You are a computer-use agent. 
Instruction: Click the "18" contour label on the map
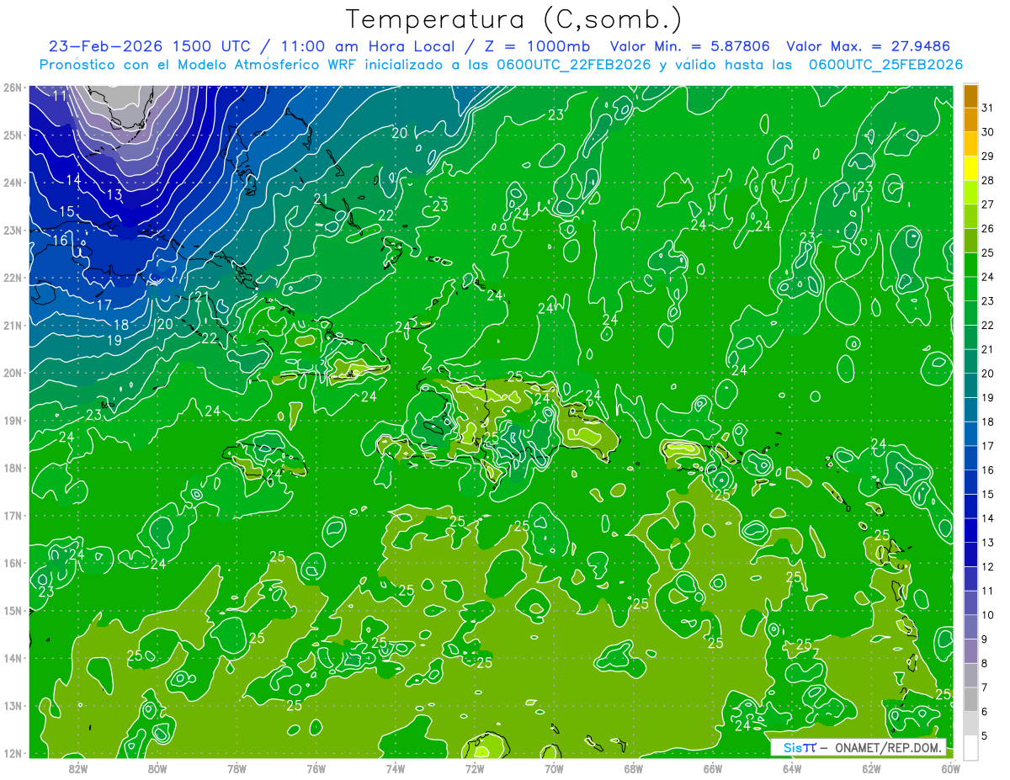121,325
